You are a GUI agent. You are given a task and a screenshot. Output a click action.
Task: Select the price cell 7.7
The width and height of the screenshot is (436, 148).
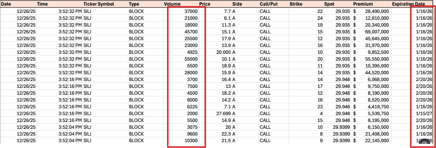227,11
